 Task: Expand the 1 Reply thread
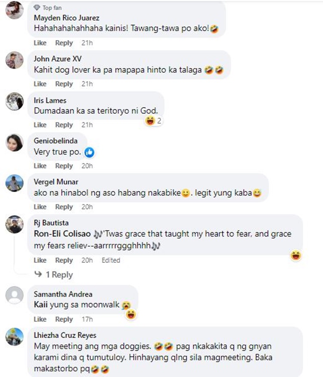[59, 274]
